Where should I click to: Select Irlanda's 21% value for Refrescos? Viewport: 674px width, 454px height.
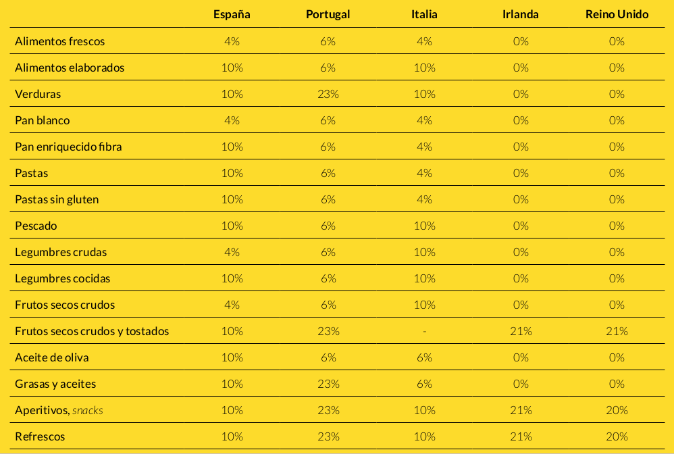coord(521,437)
